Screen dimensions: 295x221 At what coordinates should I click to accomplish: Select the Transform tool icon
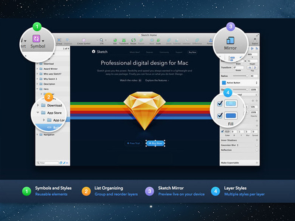124,40
